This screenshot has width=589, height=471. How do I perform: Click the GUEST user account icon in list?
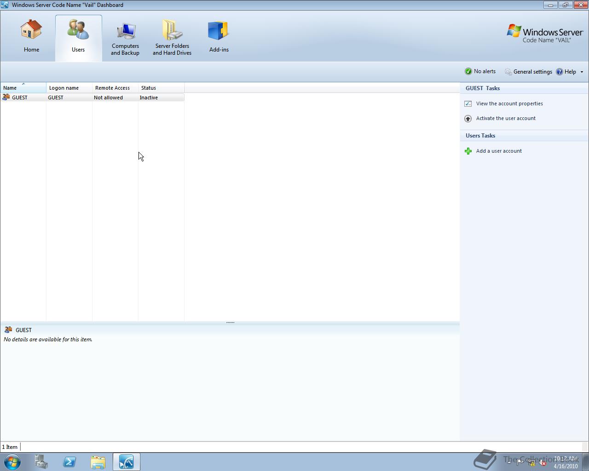coord(6,97)
